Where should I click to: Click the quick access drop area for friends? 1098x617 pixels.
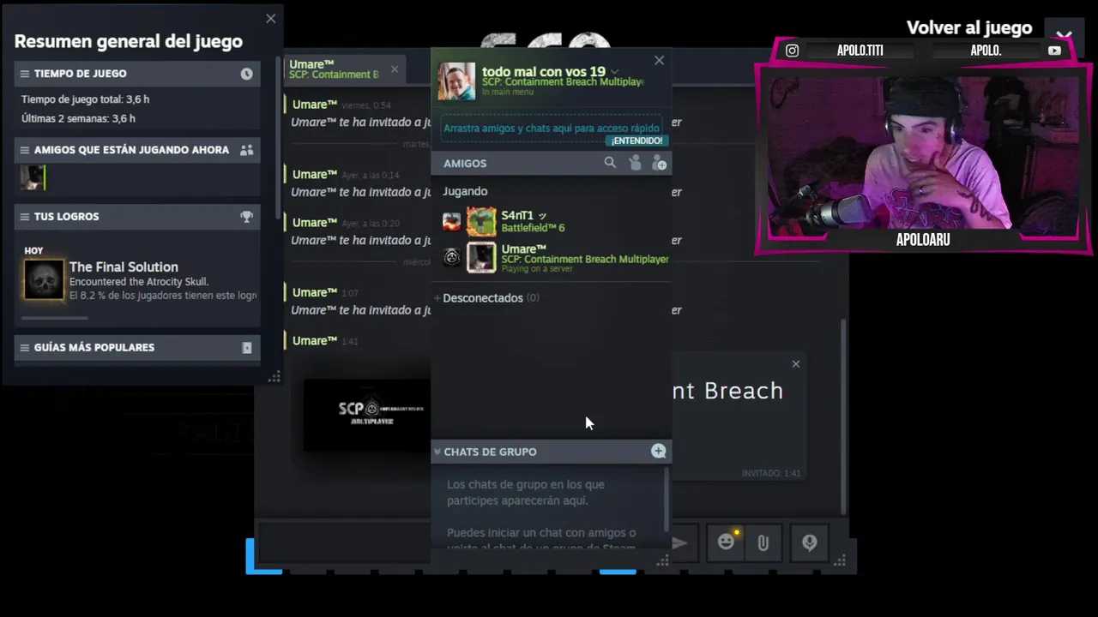coord(552,129)
